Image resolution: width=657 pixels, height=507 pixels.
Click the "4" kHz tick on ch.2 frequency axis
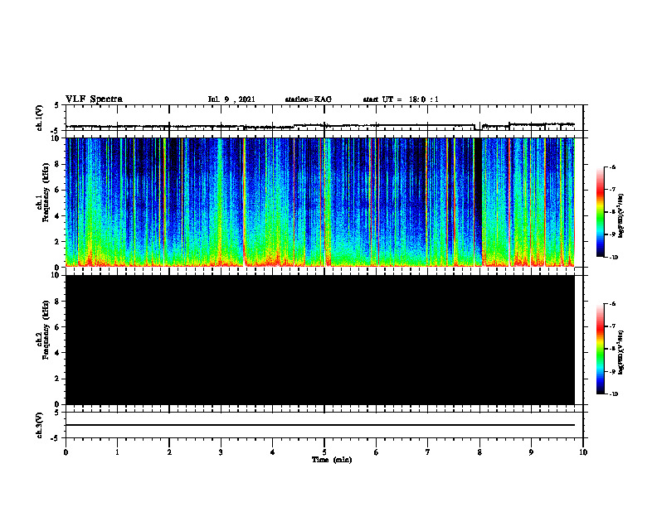pos(58,353)
